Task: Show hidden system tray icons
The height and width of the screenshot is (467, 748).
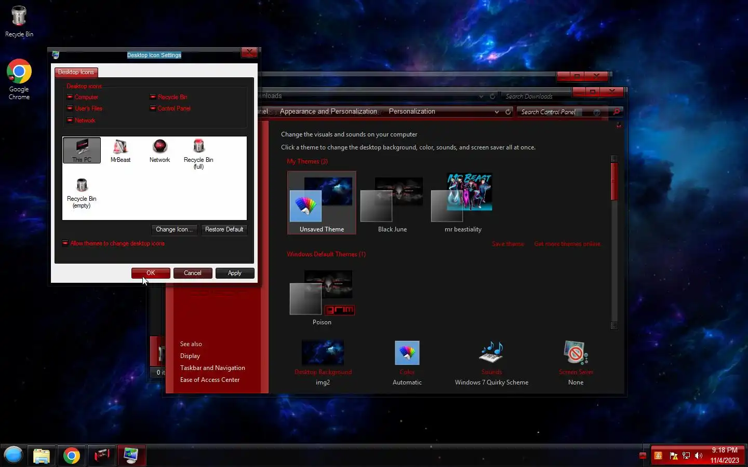Action: coord(643,456)
